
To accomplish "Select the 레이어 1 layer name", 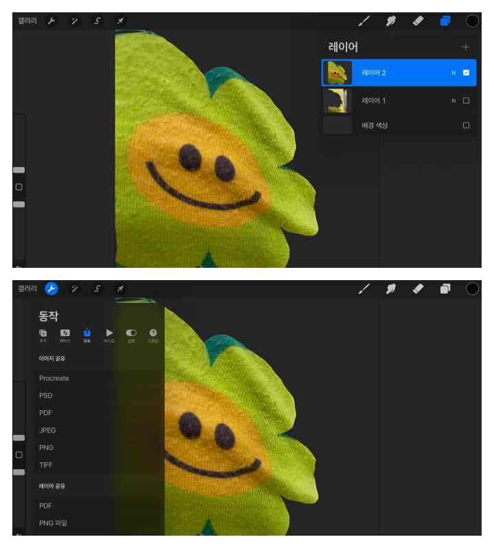I will pos(373,101).
